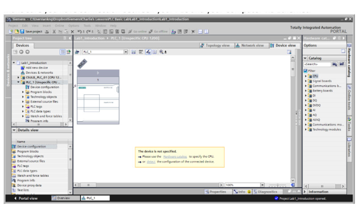Click the Devices & networks tree icon
The height and width of the screenshot is (218, 357).
tap(23, 72)
